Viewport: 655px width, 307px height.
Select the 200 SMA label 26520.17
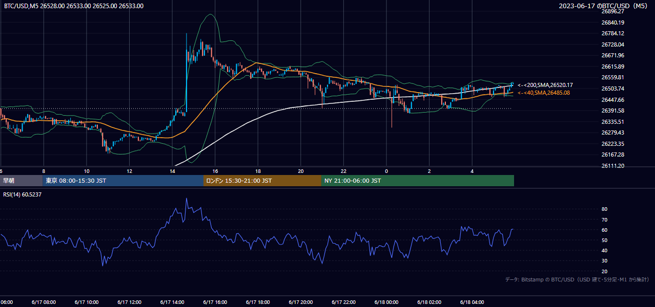click(545, 85)
